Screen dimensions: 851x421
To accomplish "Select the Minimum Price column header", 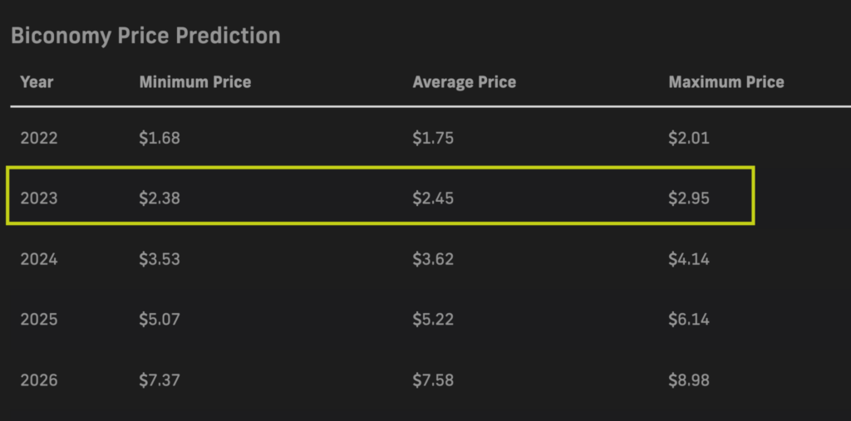I will point(194,82).
